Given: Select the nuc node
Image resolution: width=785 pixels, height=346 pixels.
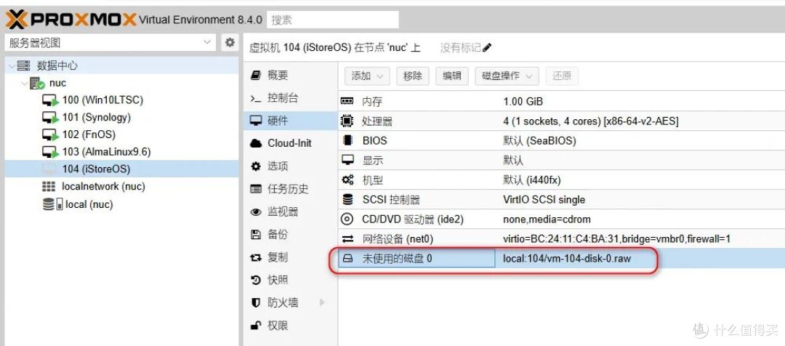Looking at the screenshot, I should coord(121,83).
